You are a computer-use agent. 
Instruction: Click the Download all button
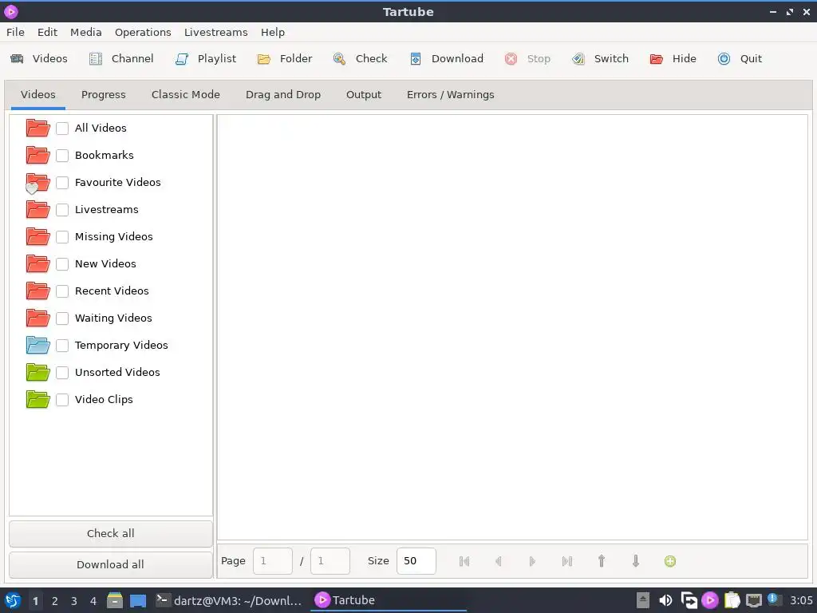point(110,564)
